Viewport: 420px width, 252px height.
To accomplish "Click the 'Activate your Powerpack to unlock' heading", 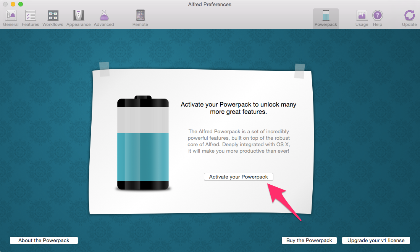I will pyautogui.click(x=238, y=108).
